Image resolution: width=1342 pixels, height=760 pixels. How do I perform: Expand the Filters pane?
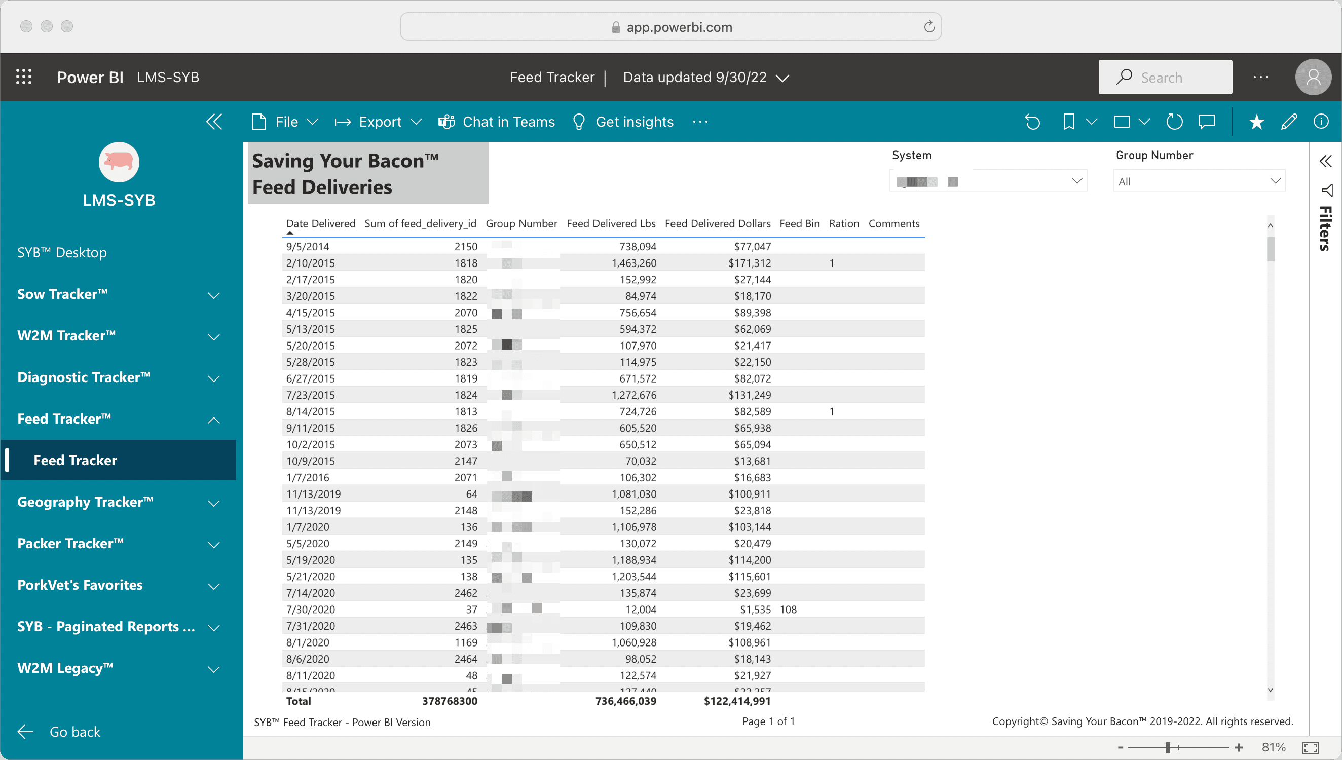point(1326,161)
